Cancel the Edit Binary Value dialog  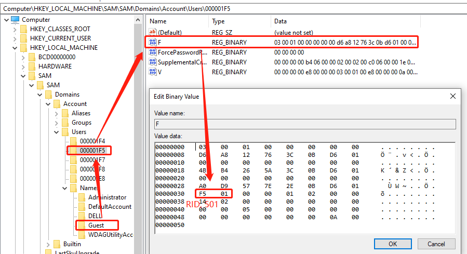(x=436, y=244)
